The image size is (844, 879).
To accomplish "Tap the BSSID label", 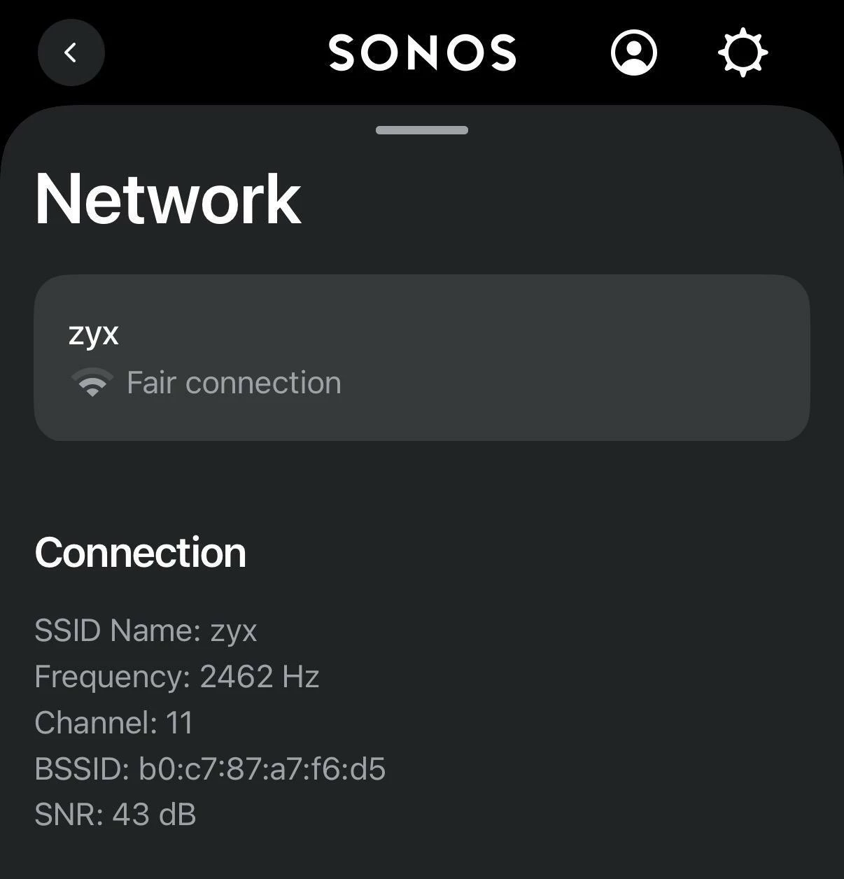I will [x=81, y=769].
